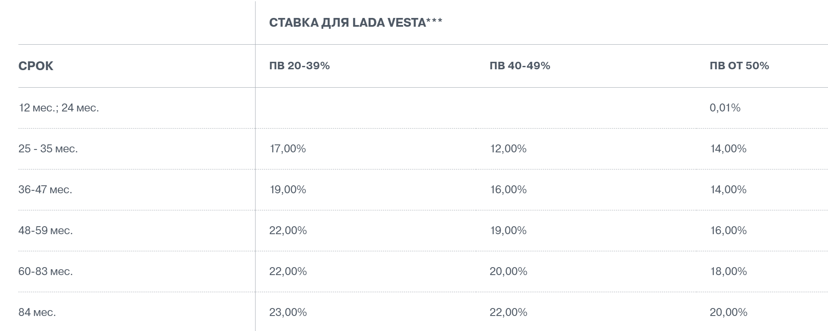This screenshot has height=331, width=828.
Task: Select the 48-59 мес. row label
Action: 46,230
